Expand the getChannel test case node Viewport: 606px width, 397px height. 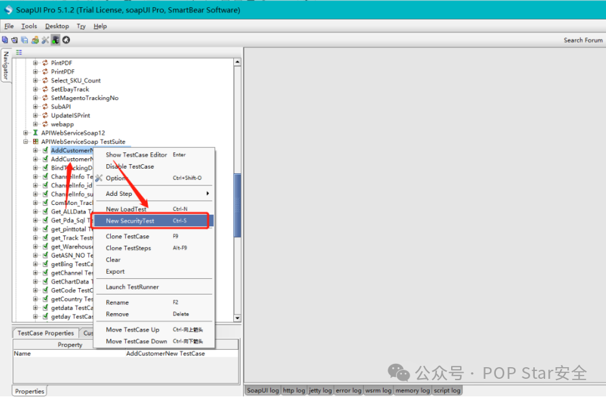pyautogui.click(x=35, y=273)
